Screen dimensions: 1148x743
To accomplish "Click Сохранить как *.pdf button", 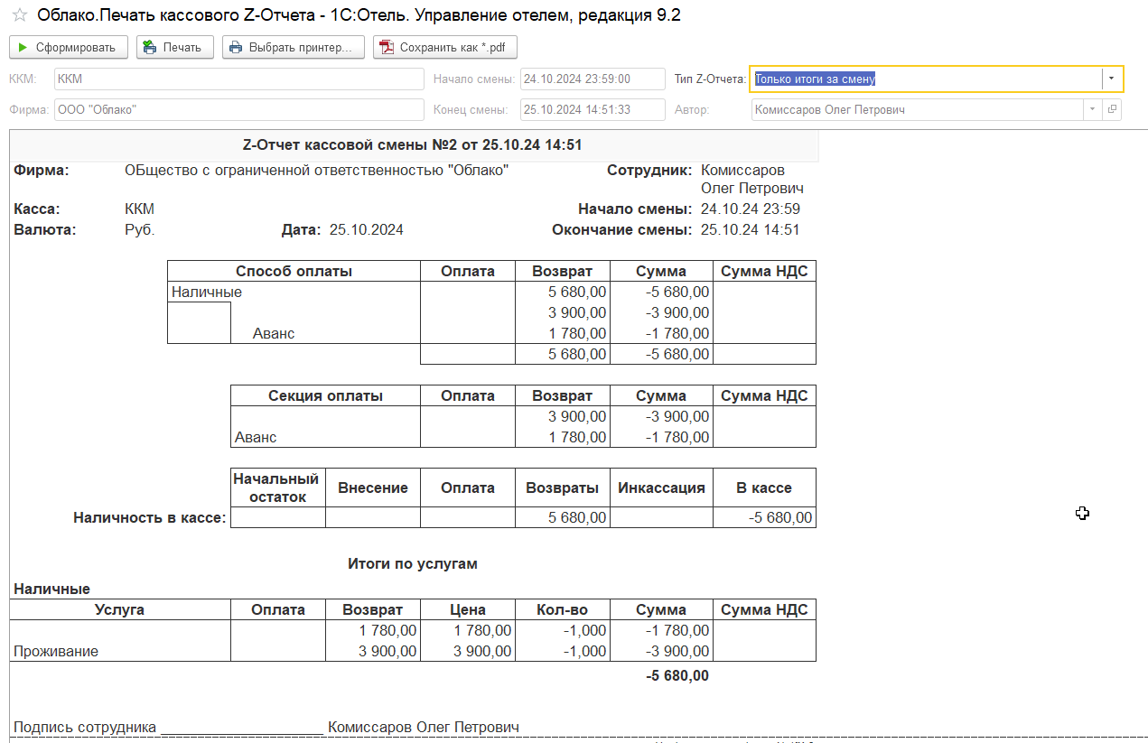I will click(445, 47).
